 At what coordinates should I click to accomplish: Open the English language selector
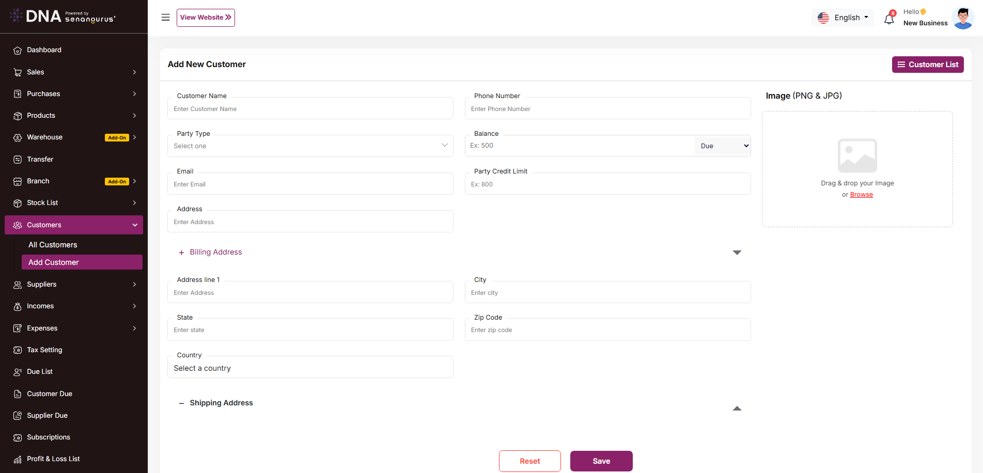click(842, 18)
